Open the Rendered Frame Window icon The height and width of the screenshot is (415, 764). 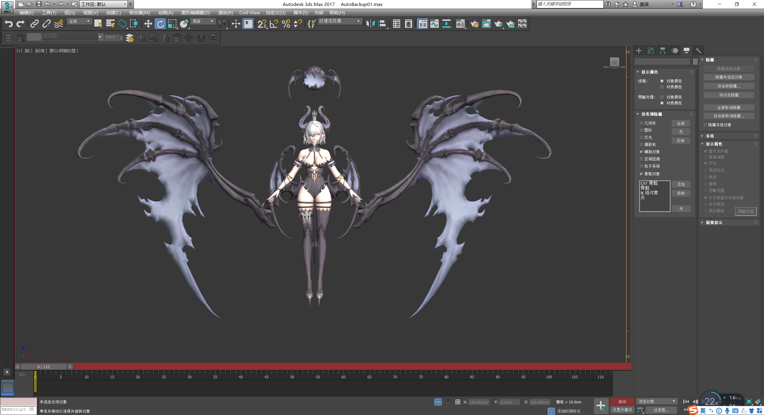click(x=486, y=24)
